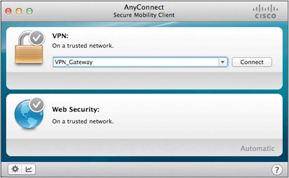
Task: Click the Web Security: heading label
Action: pyautogui.click(x=75, y=109)
